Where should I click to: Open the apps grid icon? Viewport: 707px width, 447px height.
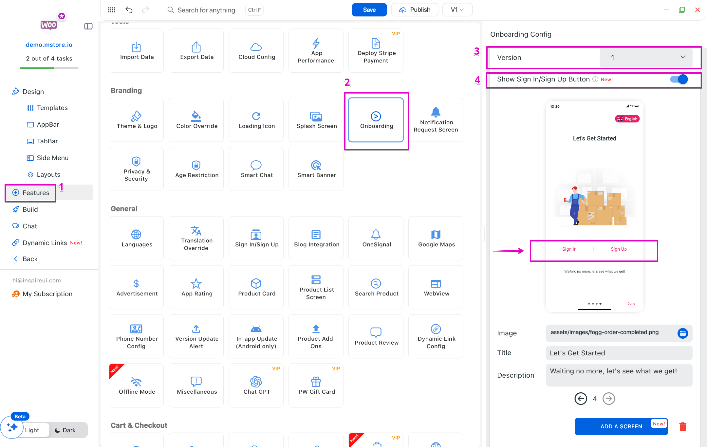[x=112, y=10]
